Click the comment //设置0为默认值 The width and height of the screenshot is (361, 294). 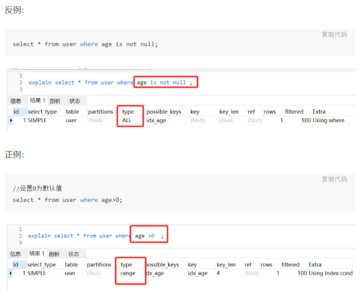(x=37, y=189)
